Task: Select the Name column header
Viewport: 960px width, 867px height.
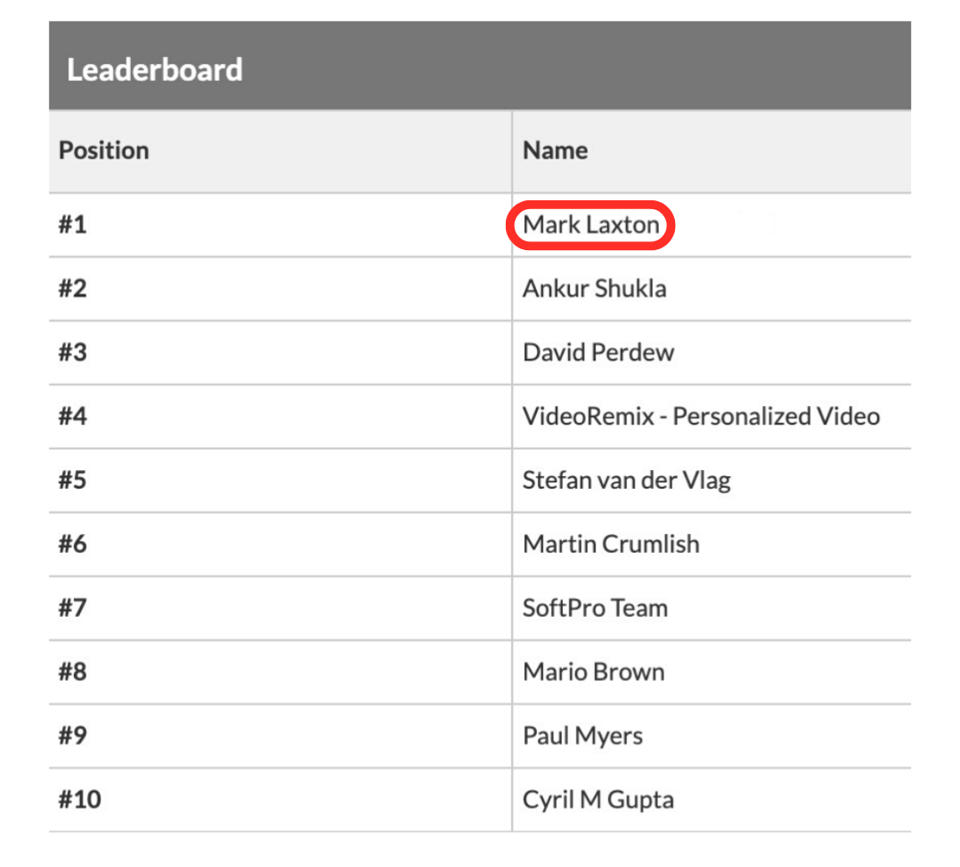Action: [555, 150]
